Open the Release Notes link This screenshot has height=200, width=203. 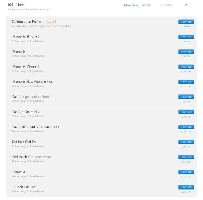coord(131,5)
